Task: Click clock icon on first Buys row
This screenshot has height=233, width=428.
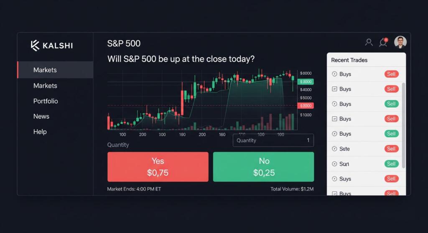Action: point(334,74)
